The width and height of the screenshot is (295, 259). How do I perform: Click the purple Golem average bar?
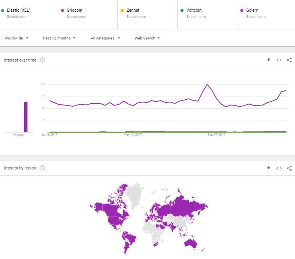[x=26, y=117]
